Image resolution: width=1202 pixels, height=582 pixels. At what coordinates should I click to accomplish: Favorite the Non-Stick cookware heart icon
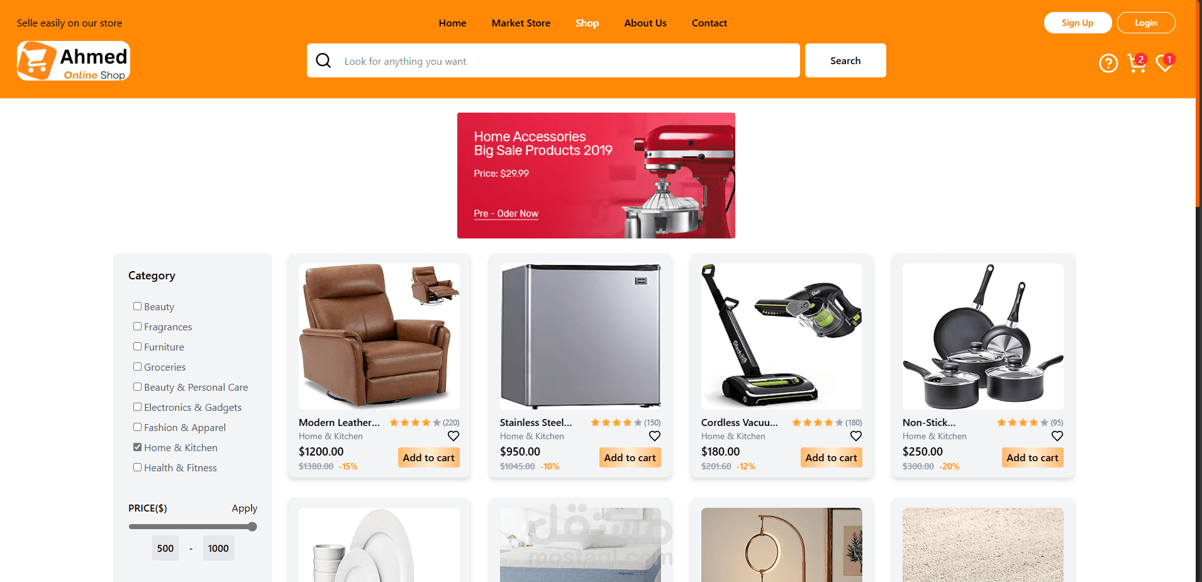1057,436
